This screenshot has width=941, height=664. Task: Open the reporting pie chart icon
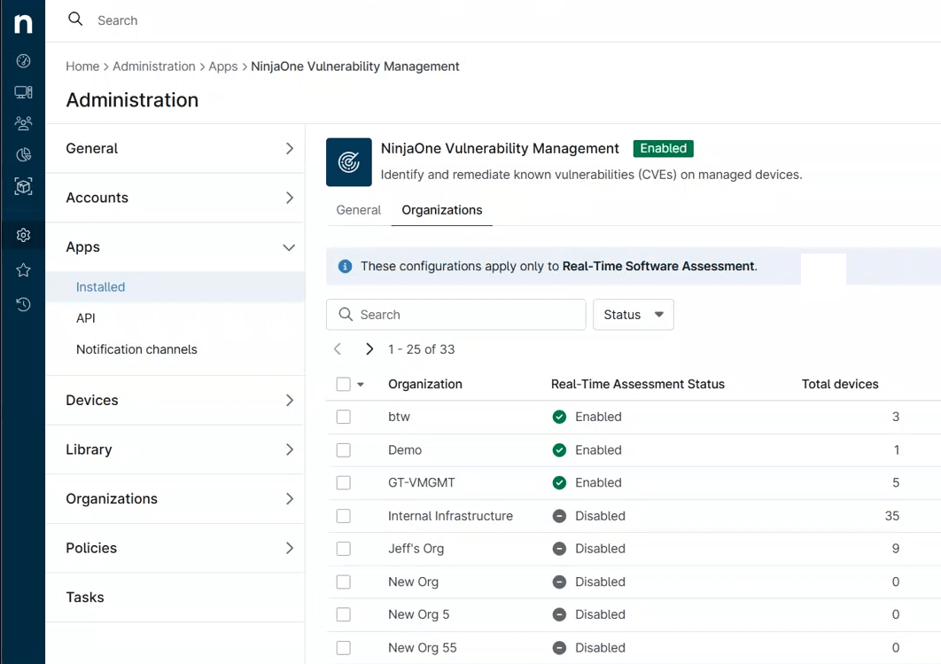[23, 155]
